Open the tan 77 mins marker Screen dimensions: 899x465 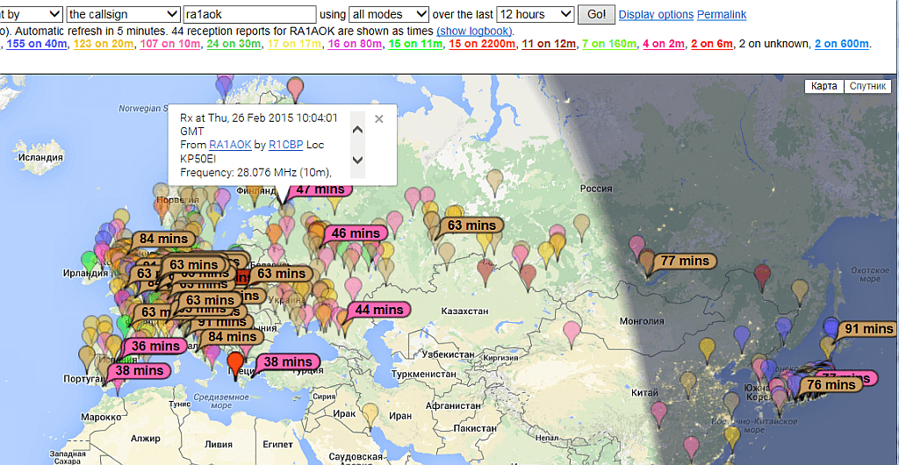tap(685, 261)
